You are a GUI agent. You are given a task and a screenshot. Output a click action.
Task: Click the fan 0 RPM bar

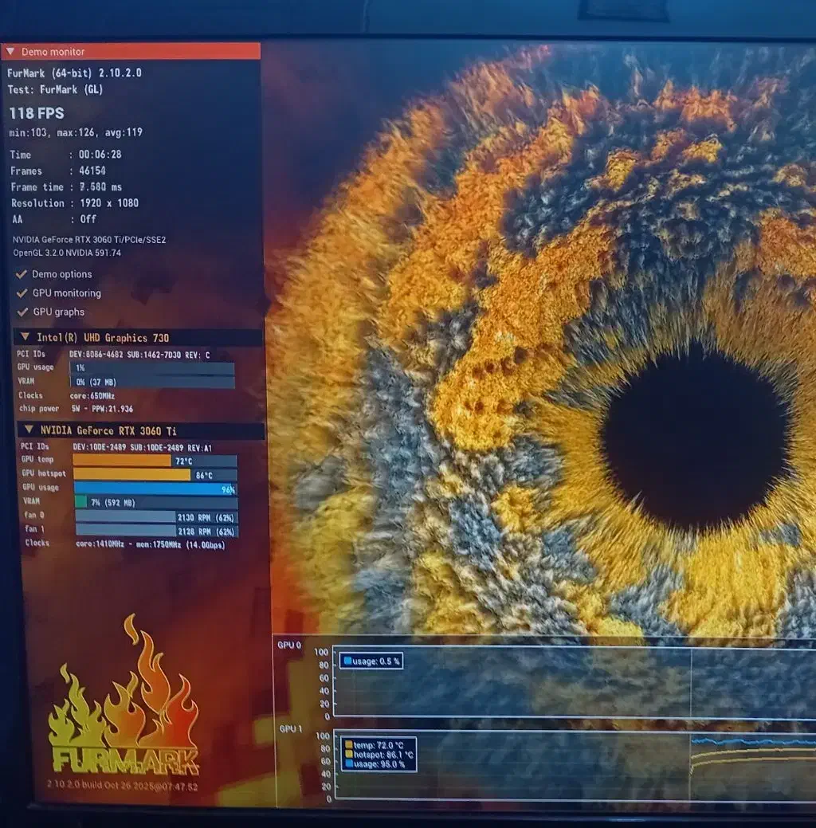(125, 516)
